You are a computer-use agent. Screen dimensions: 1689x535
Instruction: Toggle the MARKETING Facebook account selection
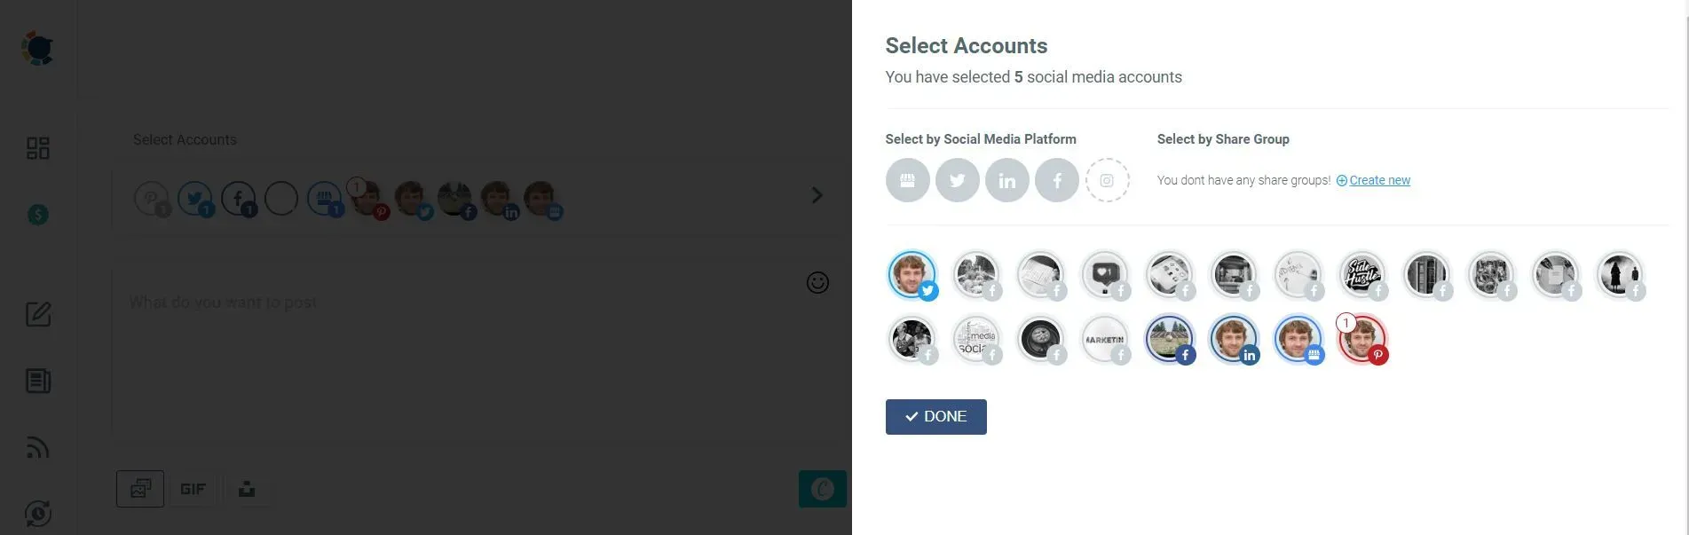1105,339
